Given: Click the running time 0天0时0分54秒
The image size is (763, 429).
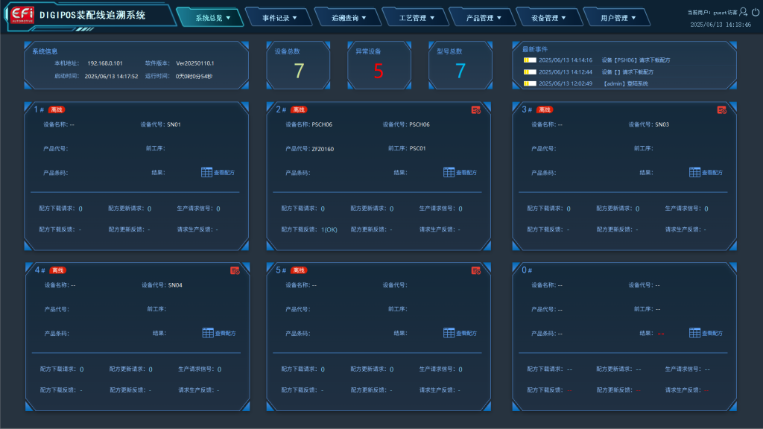Looking at the screenshot, I should [194, 77].
